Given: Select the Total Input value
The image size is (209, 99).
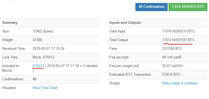Looking at the screenshot, I should tap(178, 31).
